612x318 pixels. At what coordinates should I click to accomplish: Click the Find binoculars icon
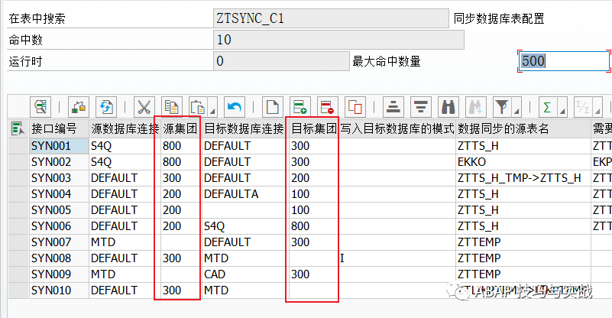(x=448, y=107)
